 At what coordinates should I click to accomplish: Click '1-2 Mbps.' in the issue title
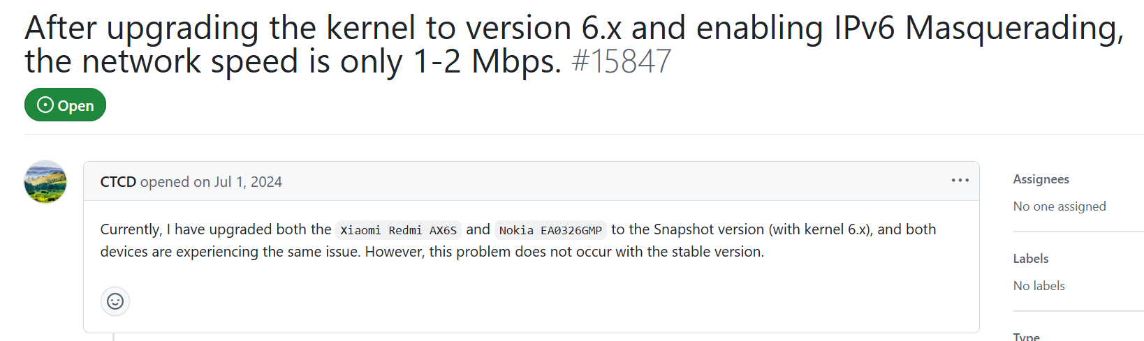487,62
